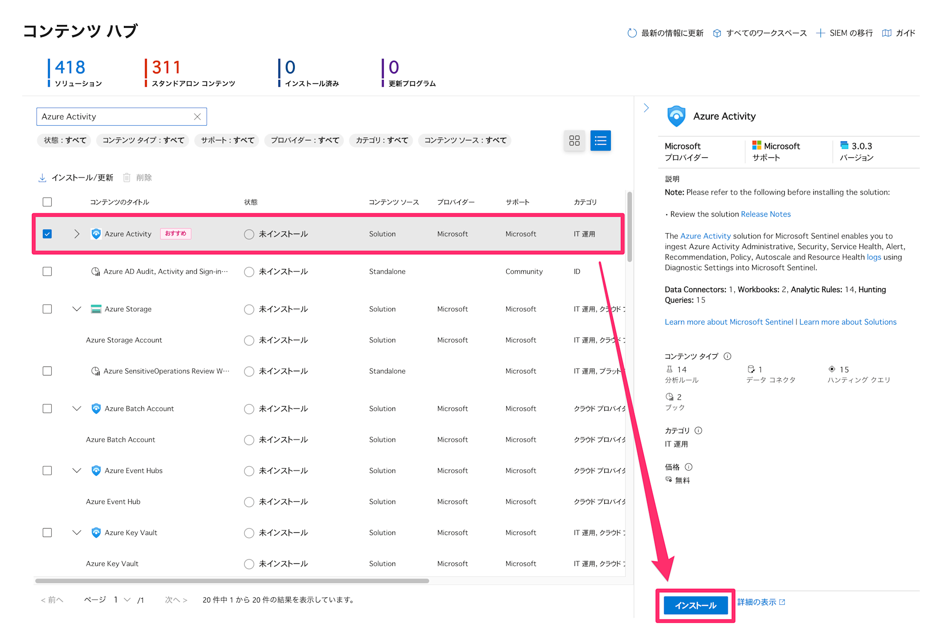Collapse the Azure Key Vault group
Screen dimensions: 942x635
pyautogui.click(x=77, y=533)
